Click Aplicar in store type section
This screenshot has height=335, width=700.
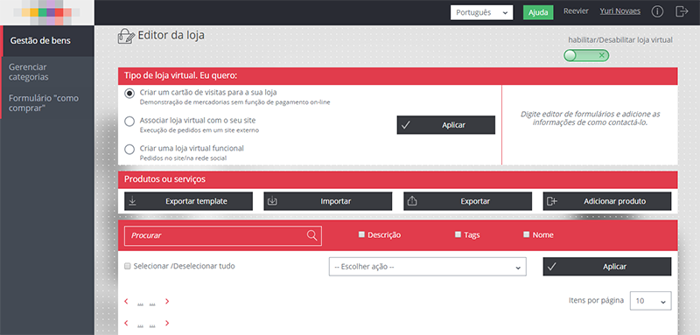coord(446,125)
